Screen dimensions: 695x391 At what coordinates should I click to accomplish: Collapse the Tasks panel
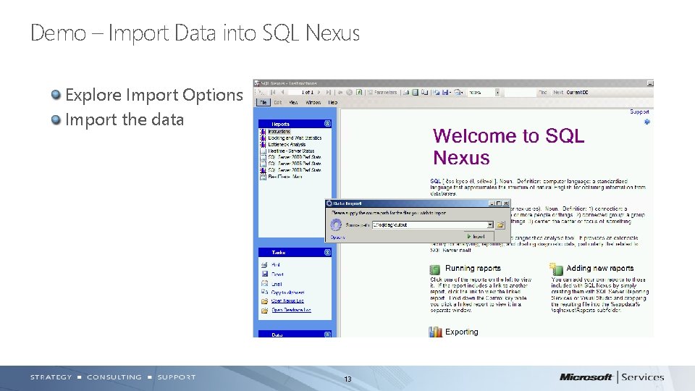coord(327,252)
